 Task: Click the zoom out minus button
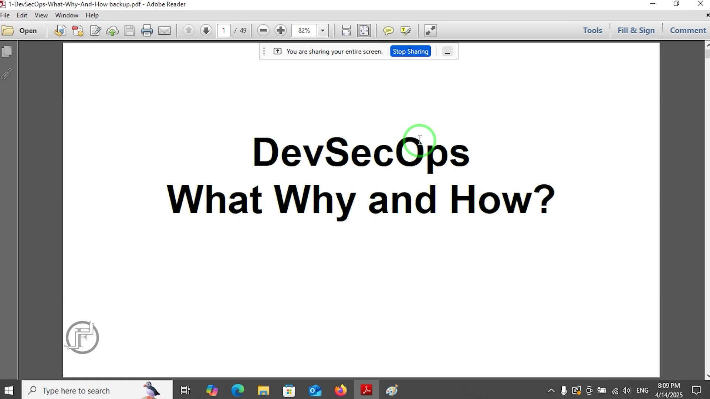pos(263,30)
